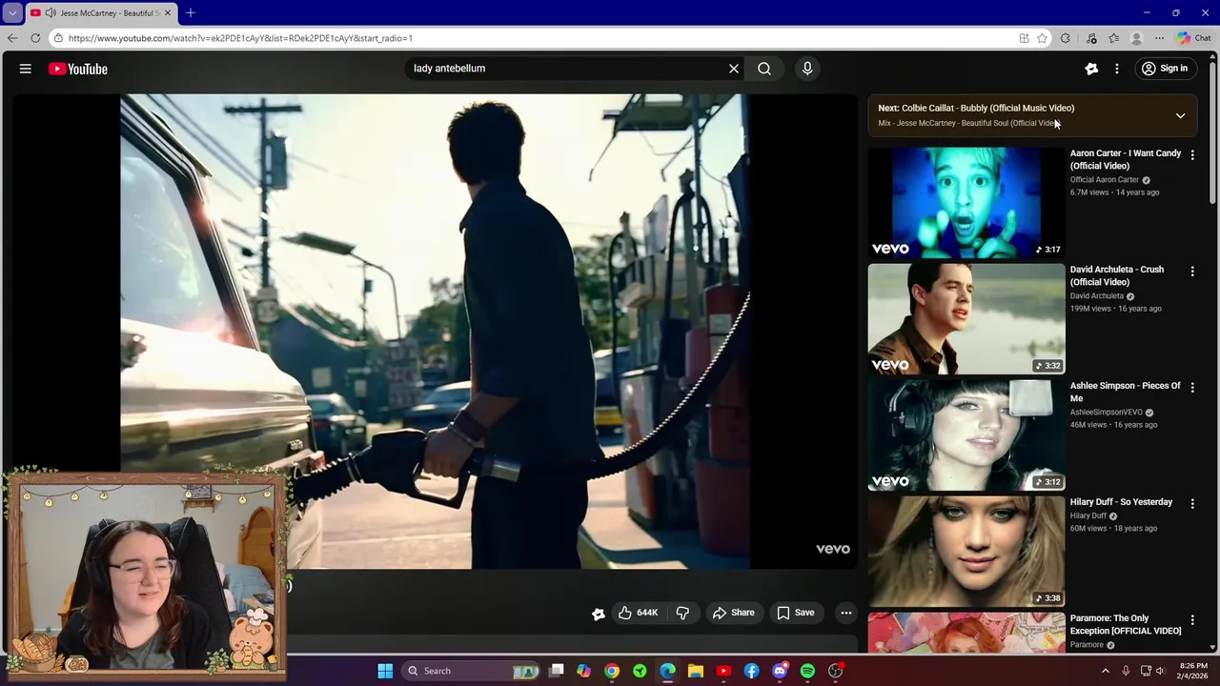Open David Archuleta Crush thumbnail

click(966, 318)
